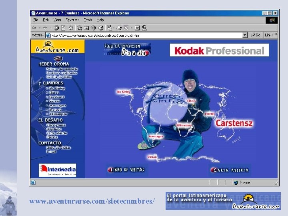Open Cumbres realizadas link

point(62,73)
